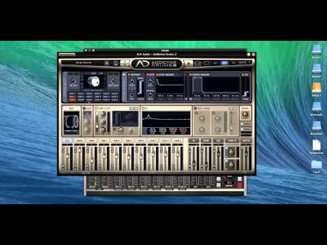
Task: Click the Master channel volume fader
Action: [247, 154]
